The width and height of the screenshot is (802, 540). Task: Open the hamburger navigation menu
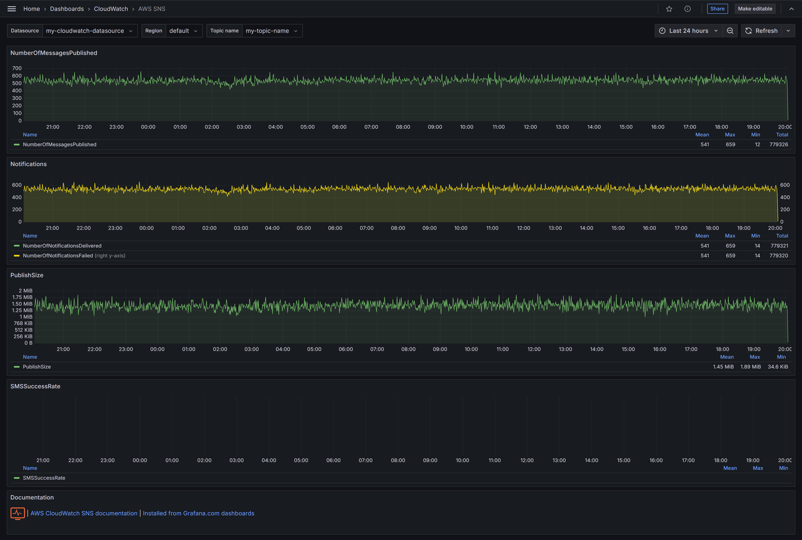tap(11, 9)
